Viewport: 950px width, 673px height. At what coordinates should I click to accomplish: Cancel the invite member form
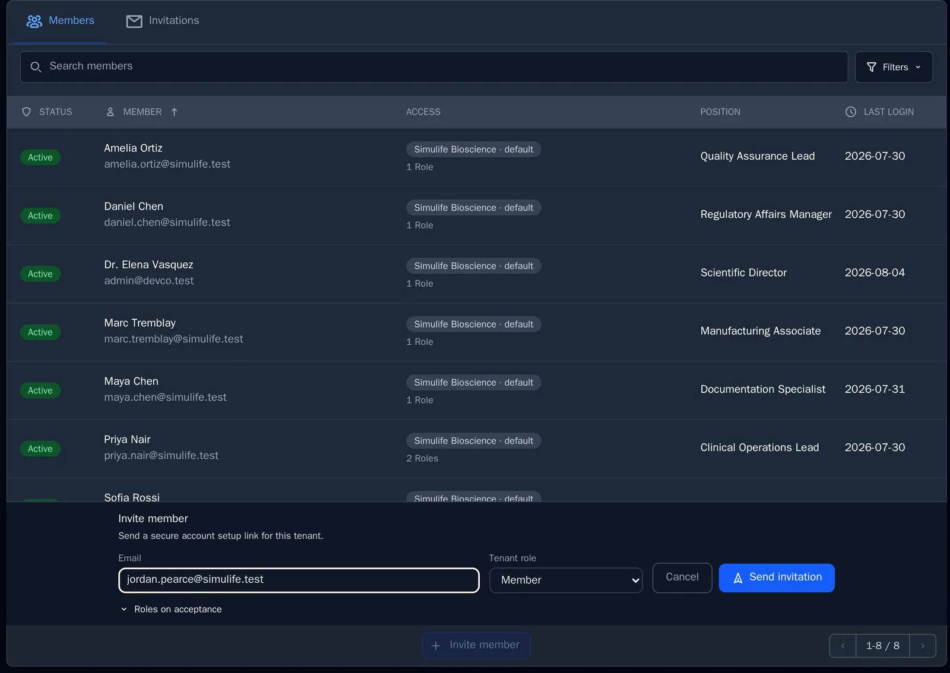(x=682, y=577)
